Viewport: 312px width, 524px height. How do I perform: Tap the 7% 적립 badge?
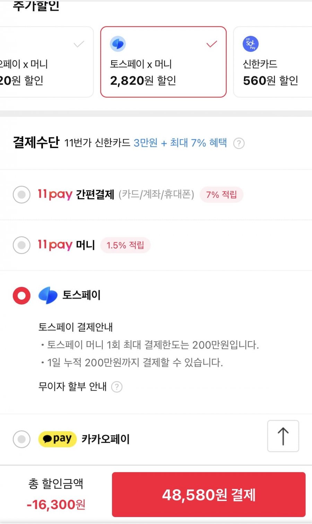pyautogui.click(x=221, y=195)
